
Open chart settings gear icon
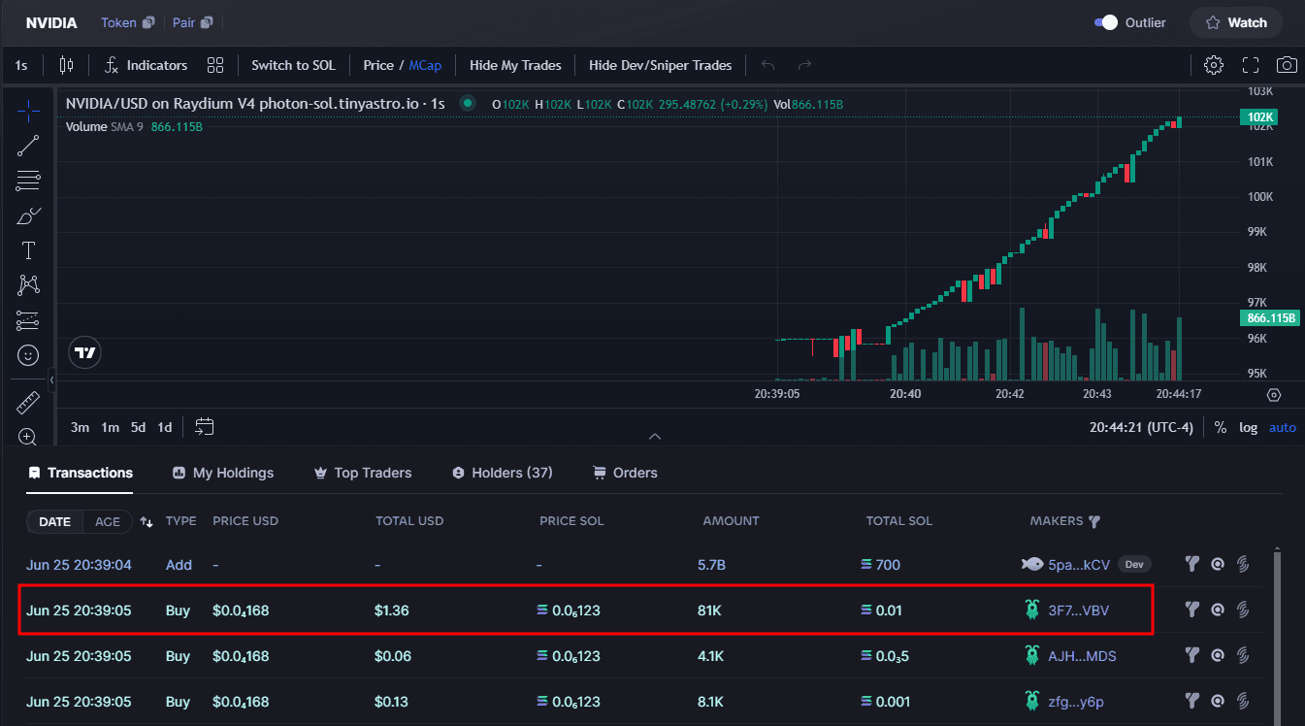[1214, 65]
